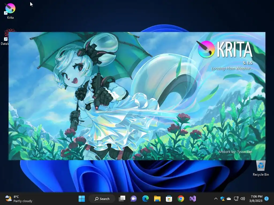Open Task View from the taskbar
Image resolution: width=274 pixels, height=205 pixels.
122,199
